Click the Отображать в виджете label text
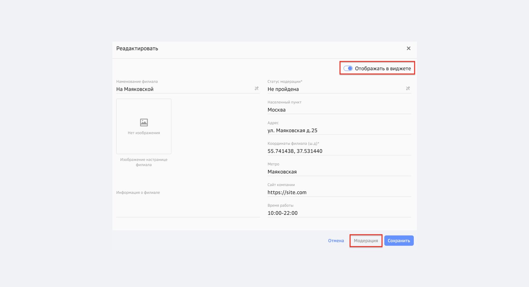 [383, 68]
